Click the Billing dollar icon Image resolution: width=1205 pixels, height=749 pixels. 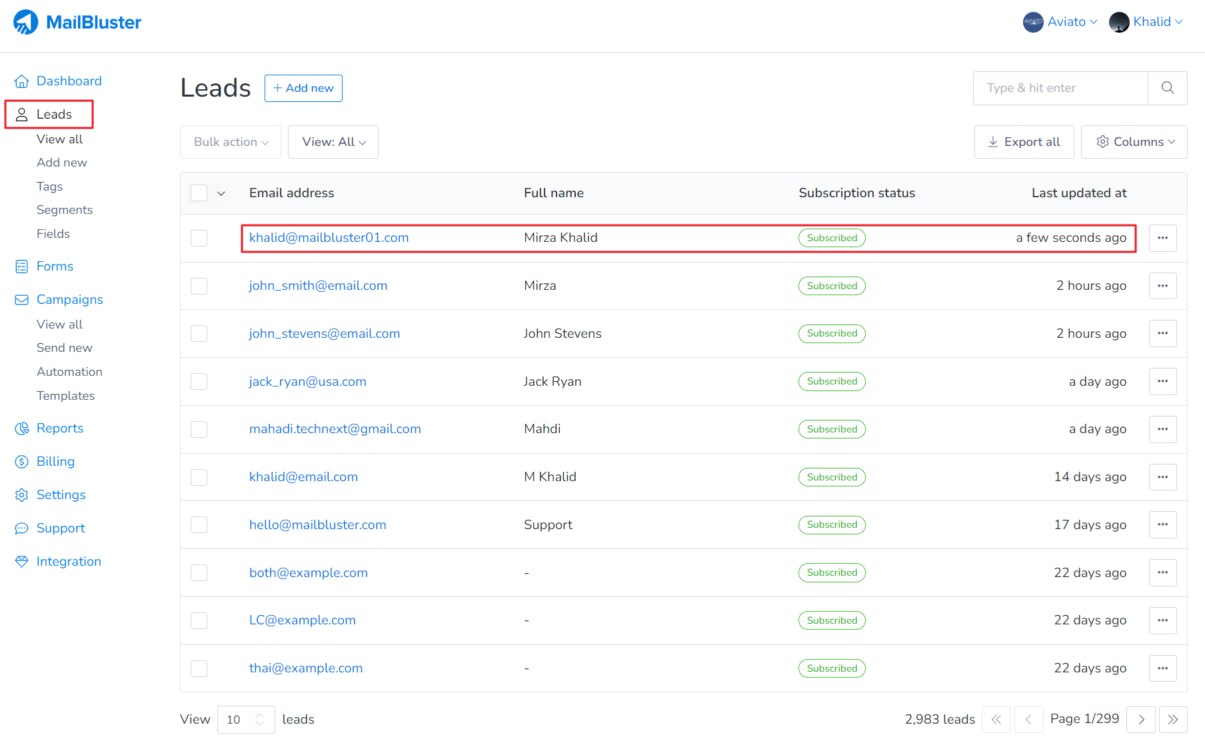(x=22, y=462)
